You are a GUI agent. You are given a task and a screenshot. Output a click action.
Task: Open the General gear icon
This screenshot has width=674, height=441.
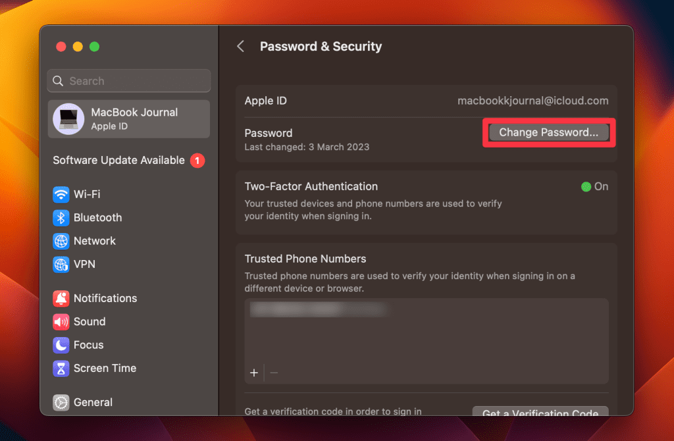[61, 402]
